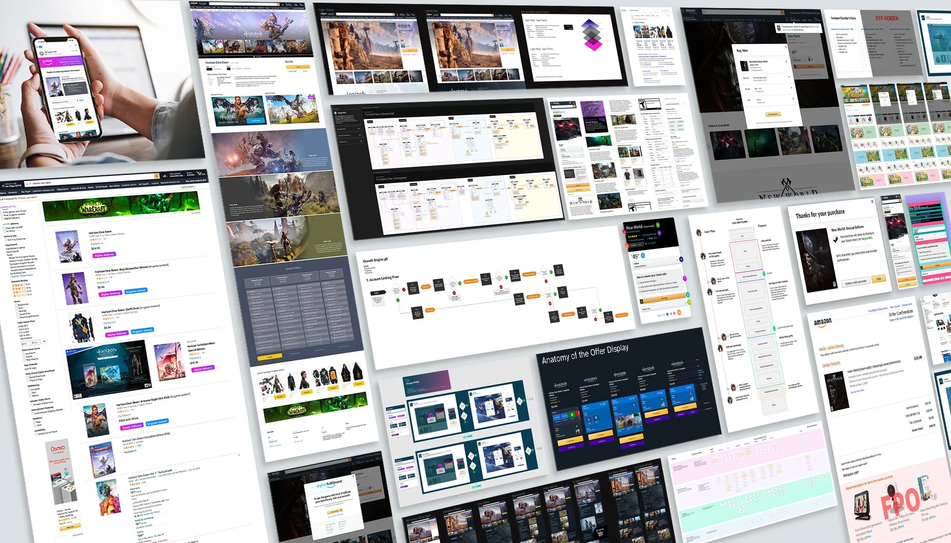
Task: Tick the PlayStation brand filter checkbox
Action: coord(16,305)
